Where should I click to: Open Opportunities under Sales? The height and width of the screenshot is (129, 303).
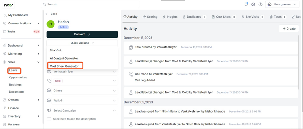click(18, 77)
